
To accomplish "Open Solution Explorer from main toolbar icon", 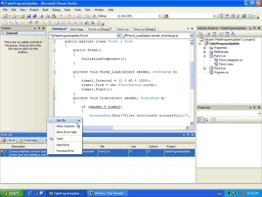I will 221,16.
